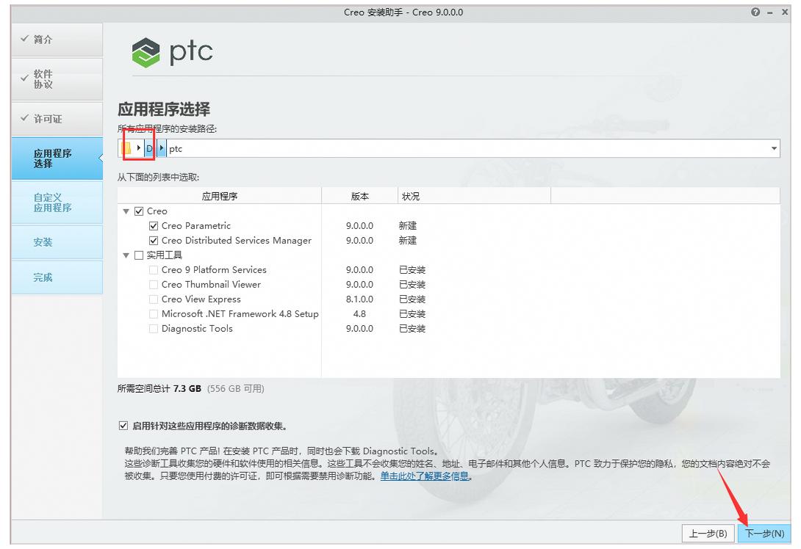
Task: Click the 下一步(N) button
Action: [764, 534]
